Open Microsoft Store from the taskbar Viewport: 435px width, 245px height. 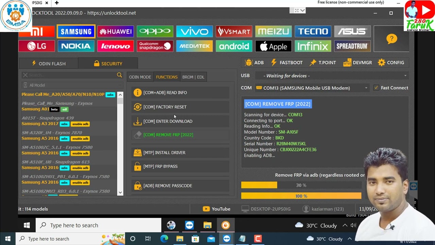tap(195, 239)
